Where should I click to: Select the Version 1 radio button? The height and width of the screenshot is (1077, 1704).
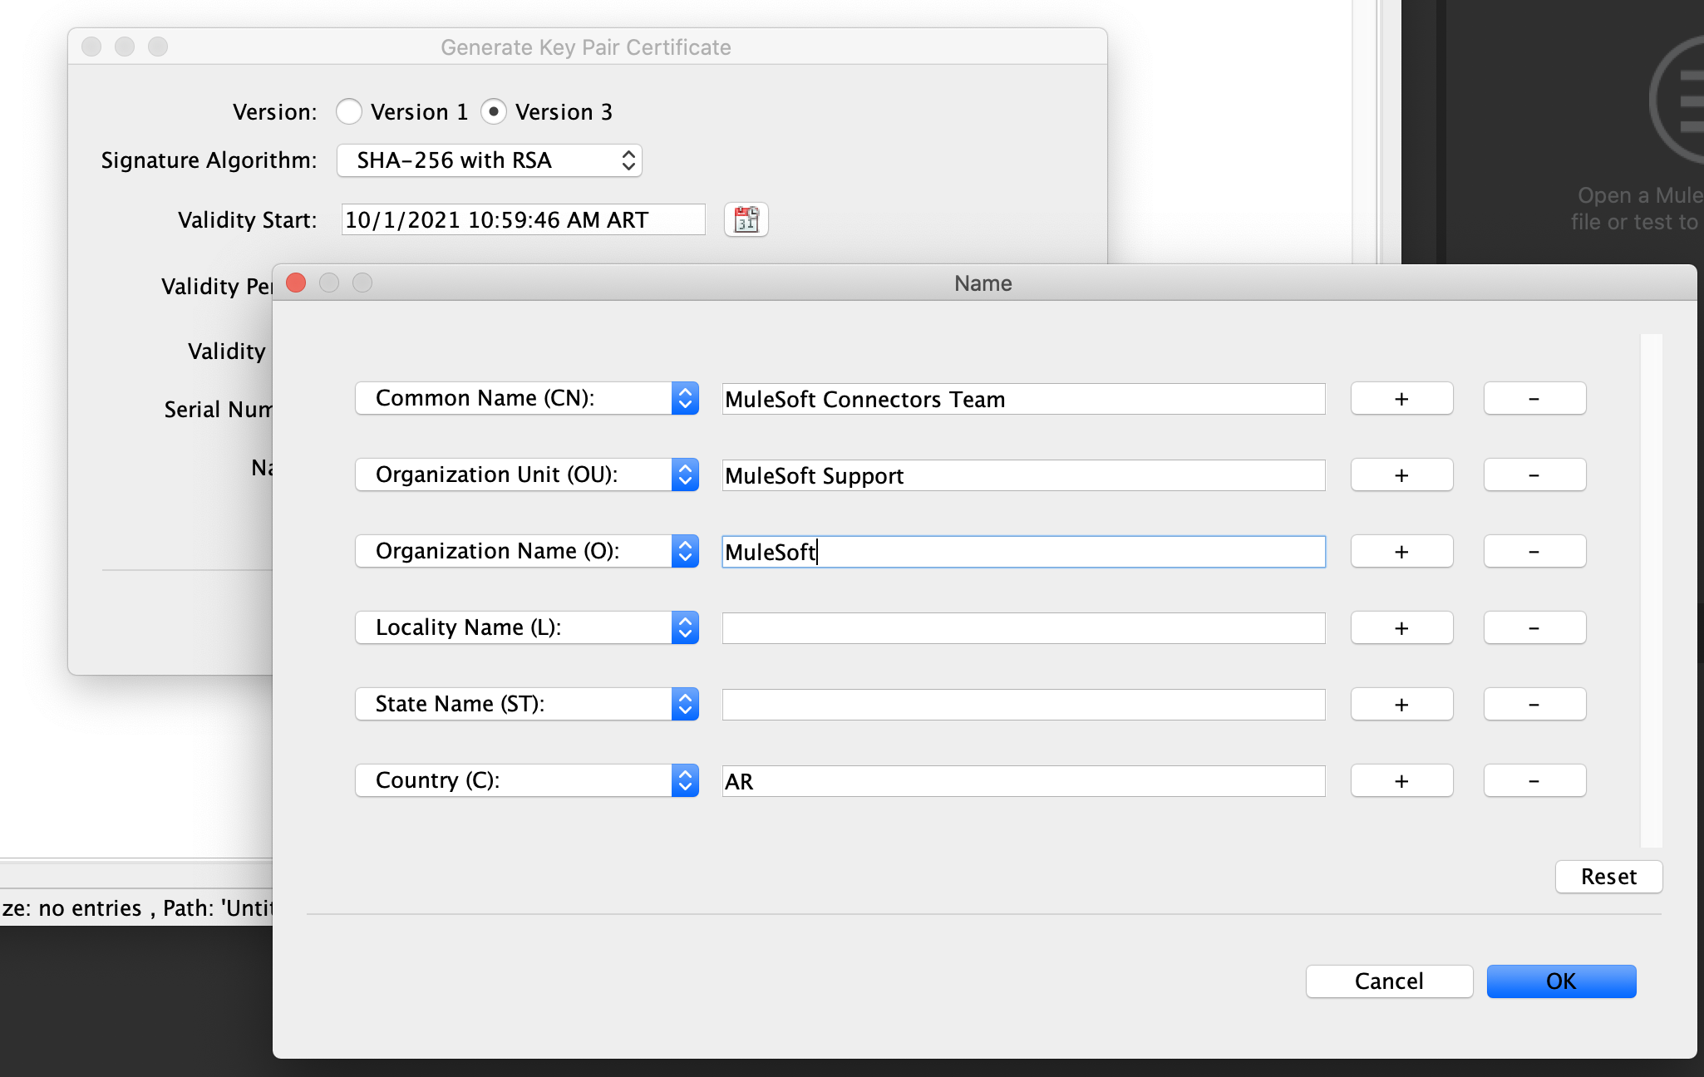click(x=349, y=111)
